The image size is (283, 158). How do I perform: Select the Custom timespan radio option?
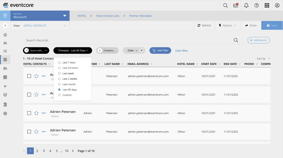pos(59,95)
